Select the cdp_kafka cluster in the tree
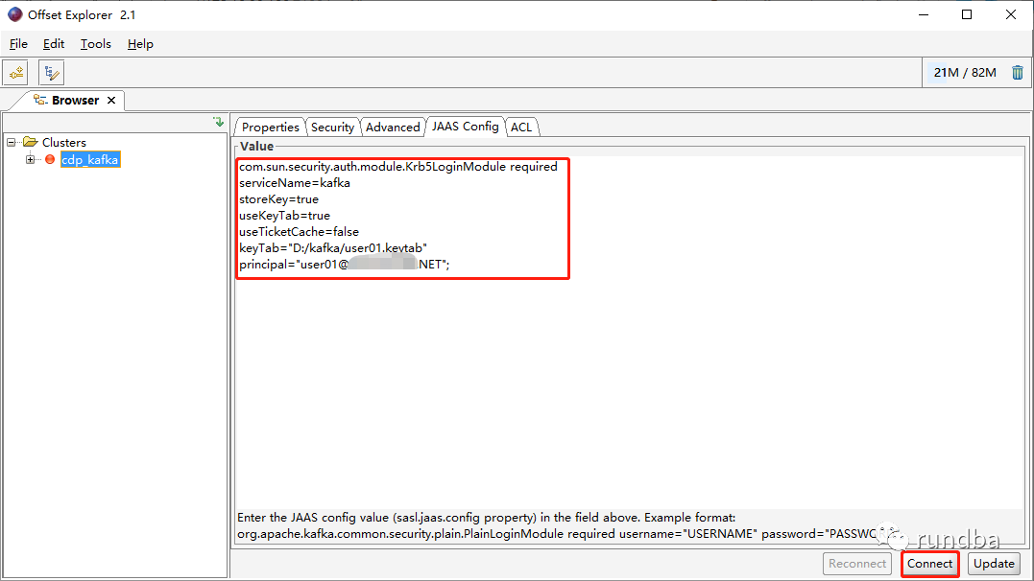Image resolution: width=1034 pixels, height=581 pixels. click(90, 159)
